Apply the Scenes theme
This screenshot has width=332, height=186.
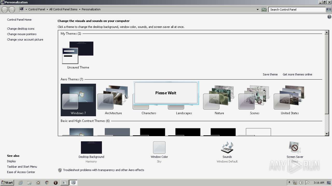pyautogui.click(x=254, y=100)
